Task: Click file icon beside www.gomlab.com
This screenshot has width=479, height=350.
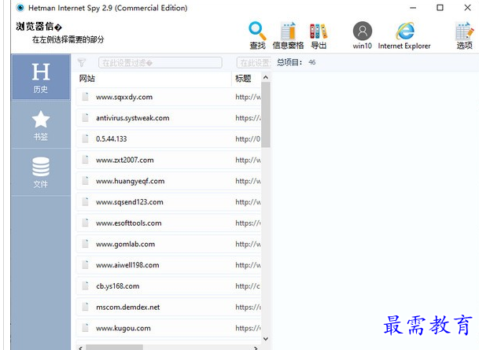Action: [x=85, y=244]
